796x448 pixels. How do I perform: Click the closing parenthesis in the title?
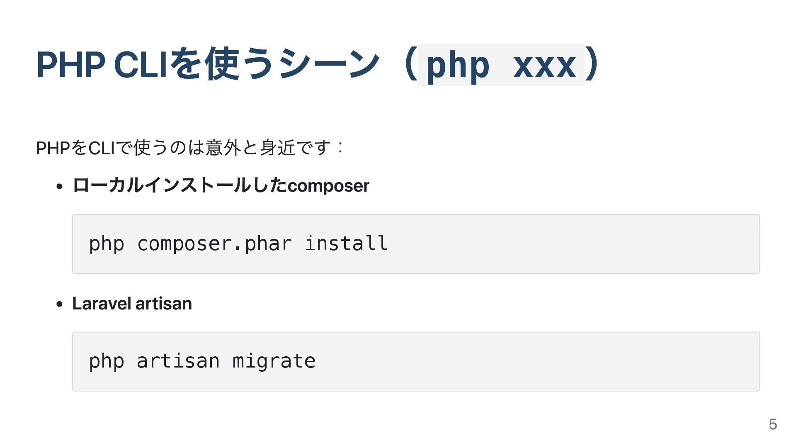tap(594, 64)
